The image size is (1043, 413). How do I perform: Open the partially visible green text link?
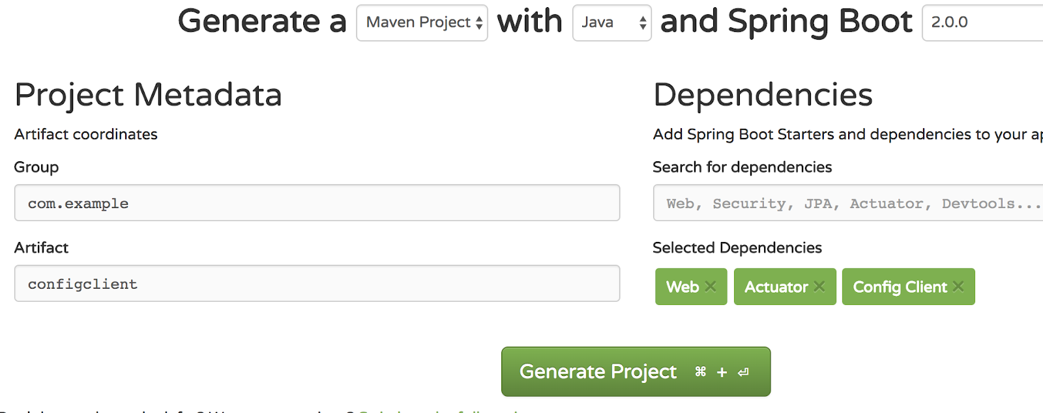437,410
